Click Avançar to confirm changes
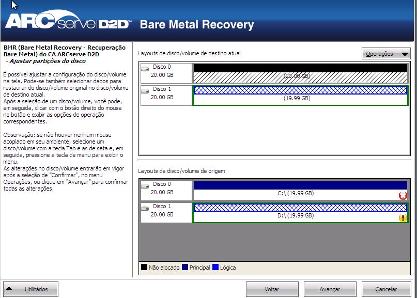The width and height of the screenshot is (417, 298). [x=330, y=289]
